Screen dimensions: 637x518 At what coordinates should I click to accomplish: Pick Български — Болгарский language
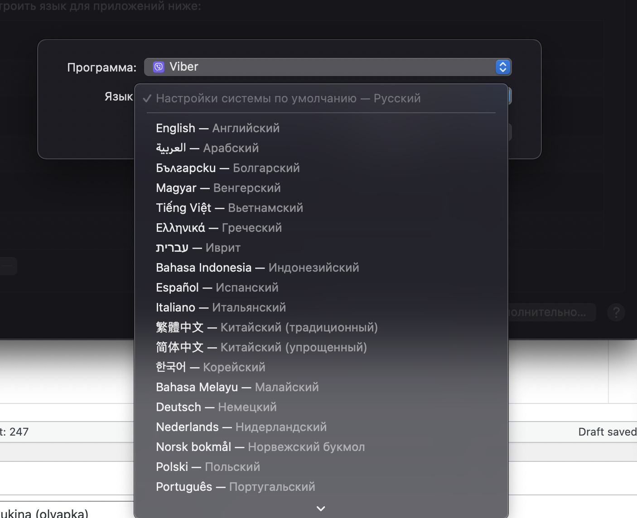click(x=321, y=168)
